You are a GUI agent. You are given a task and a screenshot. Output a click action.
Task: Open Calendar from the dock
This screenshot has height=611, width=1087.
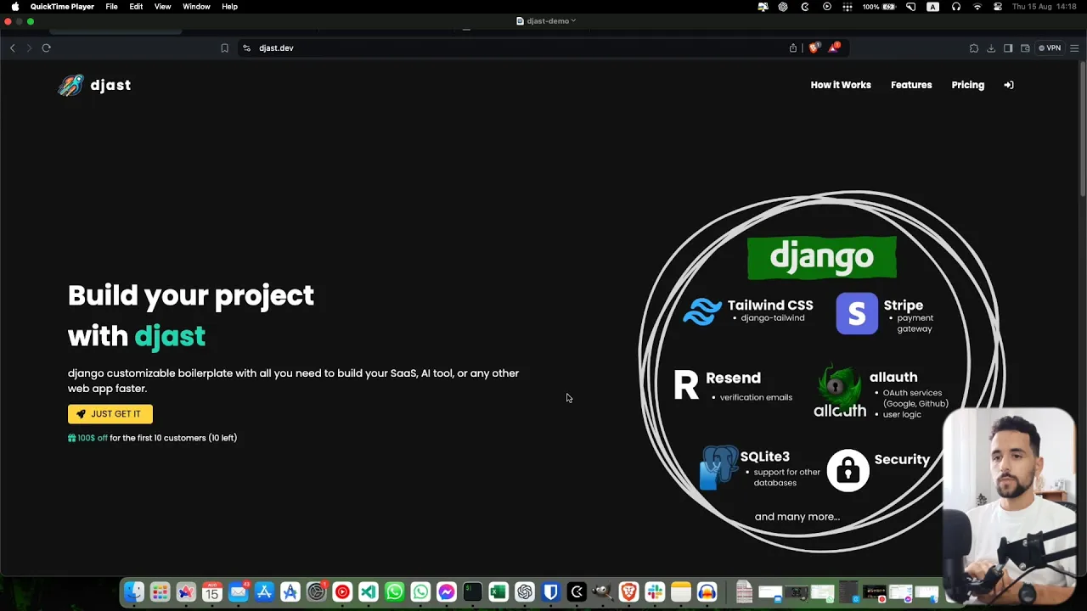(x=212, y=592)
